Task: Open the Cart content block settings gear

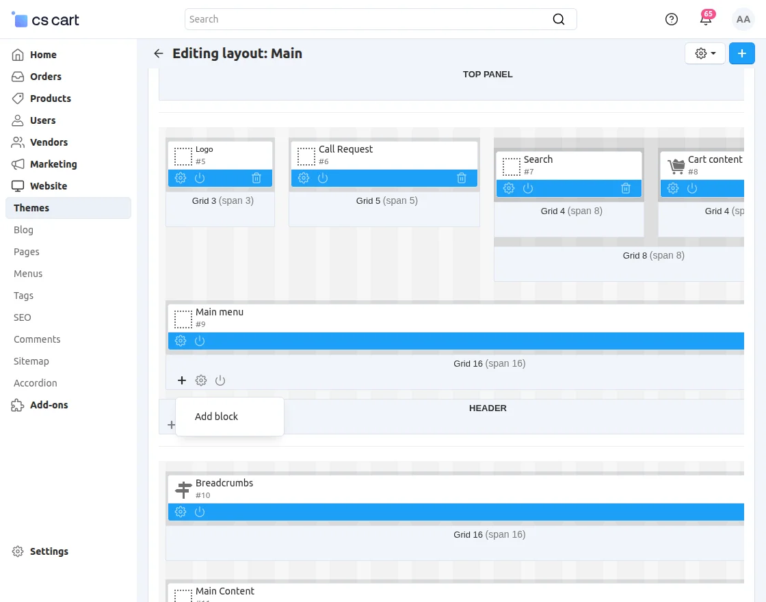Action: (x=672, y=188)
